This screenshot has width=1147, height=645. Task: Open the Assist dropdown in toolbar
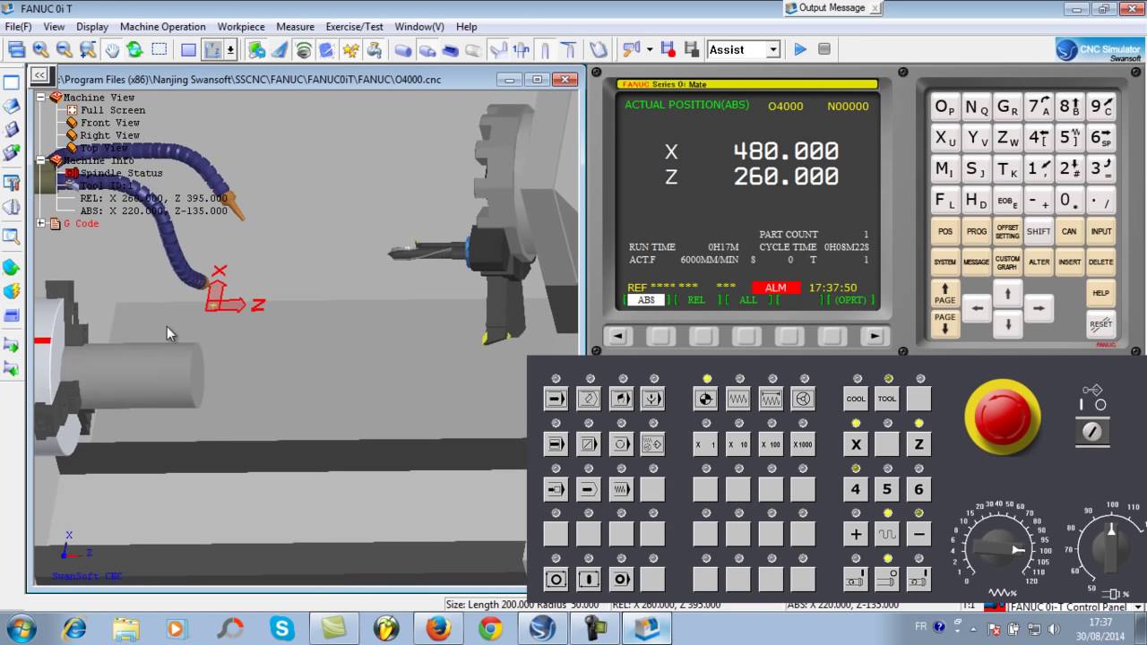click(772, 50)
